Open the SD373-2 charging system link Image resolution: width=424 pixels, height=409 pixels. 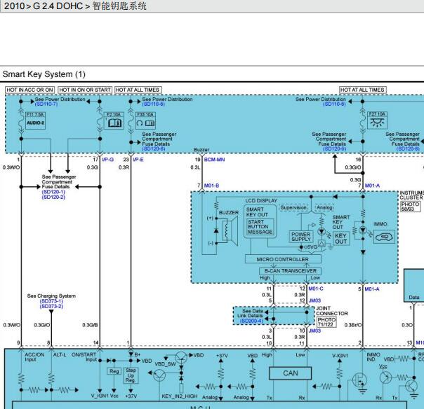pyautogui.click(x=51, y=306)
